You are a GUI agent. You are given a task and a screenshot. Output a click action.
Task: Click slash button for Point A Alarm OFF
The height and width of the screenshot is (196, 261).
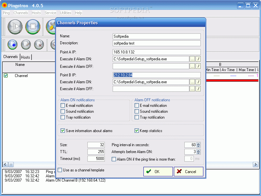point(198,66)
